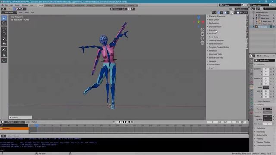276x155 pixels.
Task: Toggle the camera view icon
Action: tap(202, 38)
